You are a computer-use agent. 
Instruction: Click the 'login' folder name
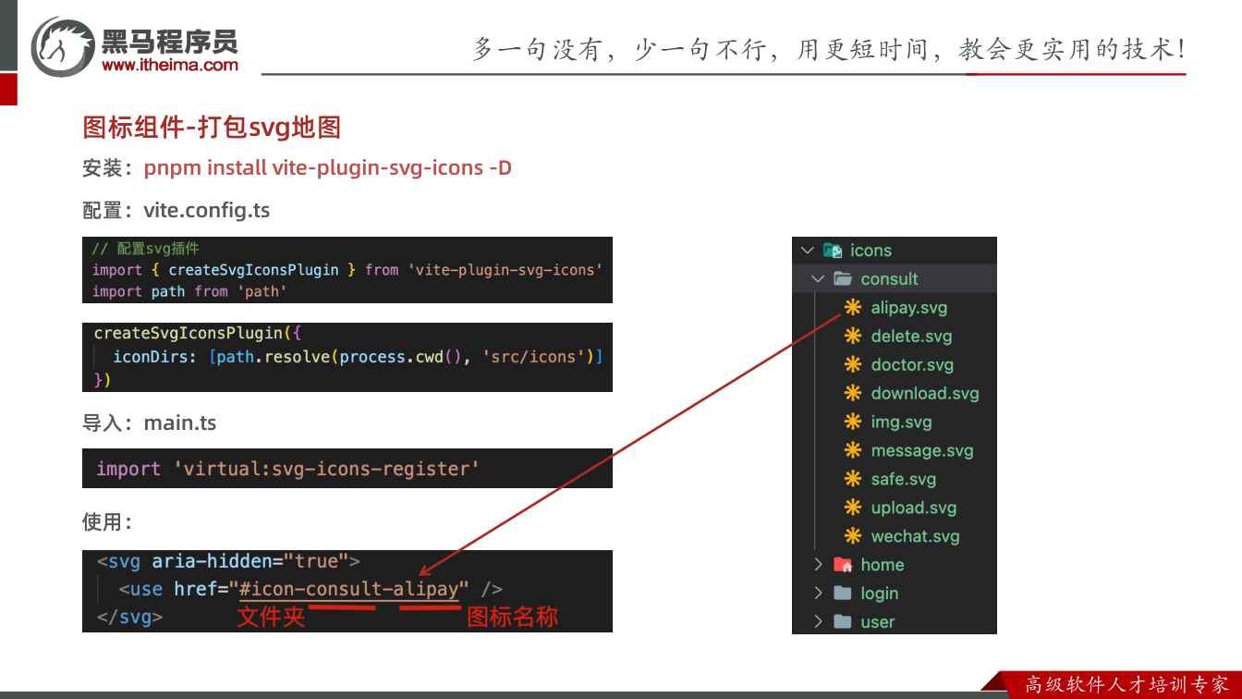[x=879, y=594]
